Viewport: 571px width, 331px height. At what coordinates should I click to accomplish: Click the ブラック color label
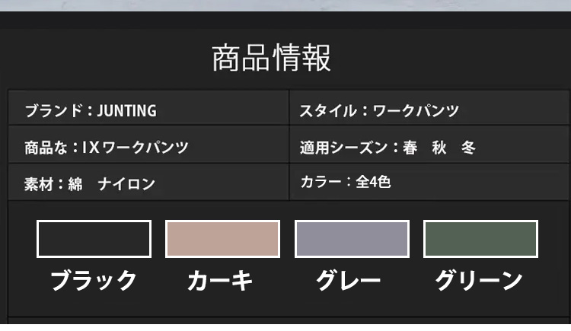(94, 281)
